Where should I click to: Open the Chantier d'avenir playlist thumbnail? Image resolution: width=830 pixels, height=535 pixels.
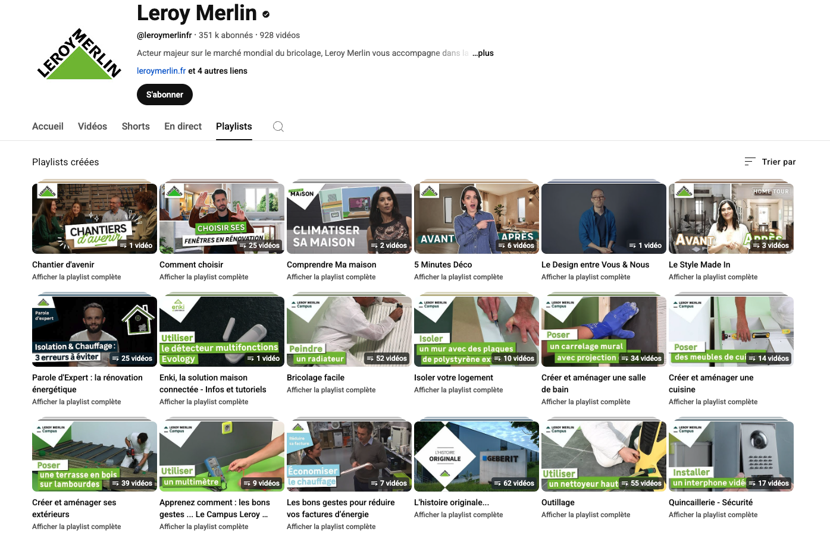[95, 219]
